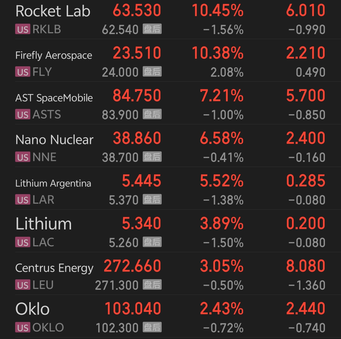Click the 8.080 change for Centrus Energy
This screenshot has height=339, width=341.
306,266
